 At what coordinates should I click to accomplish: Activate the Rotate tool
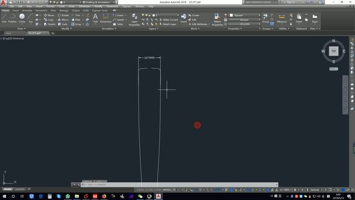click(x=63, y=15)
